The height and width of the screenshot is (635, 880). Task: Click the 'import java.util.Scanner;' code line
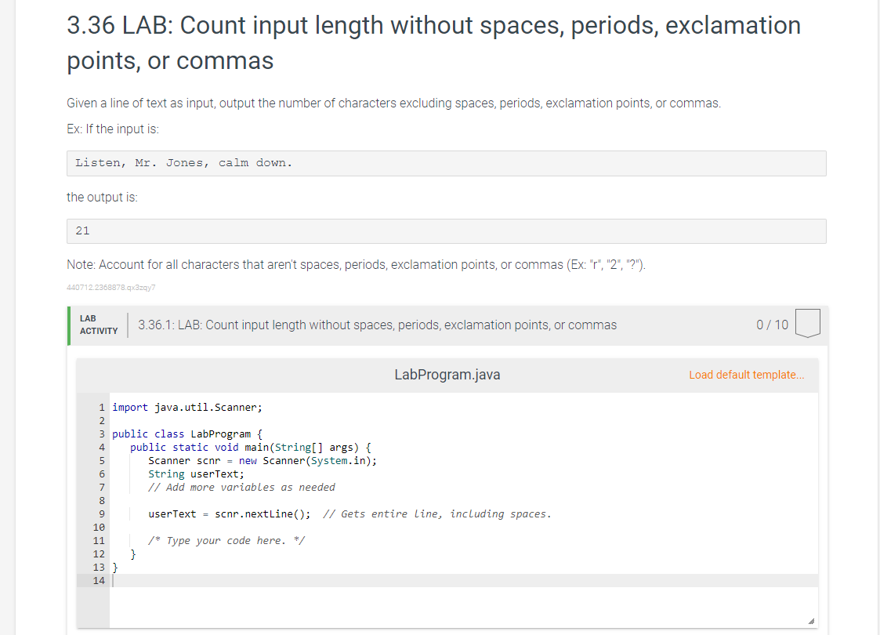tap(187, 408)
